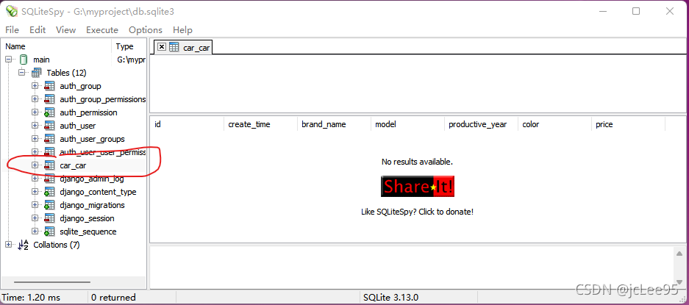
Task: Select the django_migrations tree item
Action: point(92,205)
